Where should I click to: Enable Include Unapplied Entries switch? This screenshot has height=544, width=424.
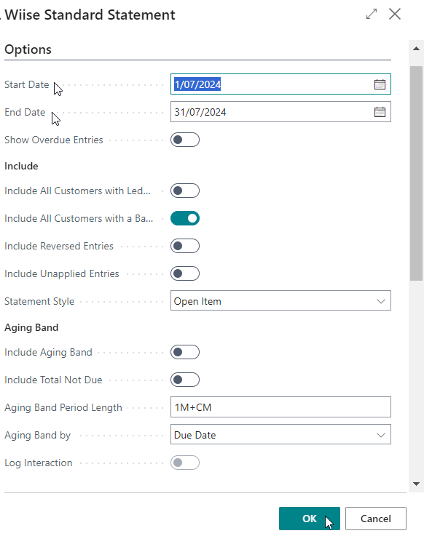pos(185,273)
